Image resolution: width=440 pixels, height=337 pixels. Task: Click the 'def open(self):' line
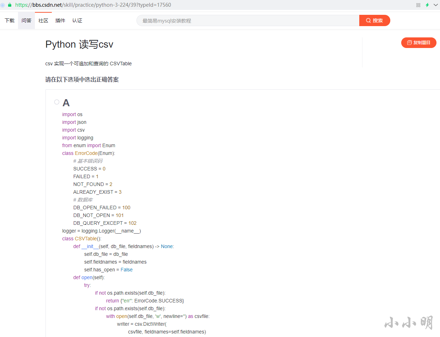pyautogui.click(x=89, y=277)
